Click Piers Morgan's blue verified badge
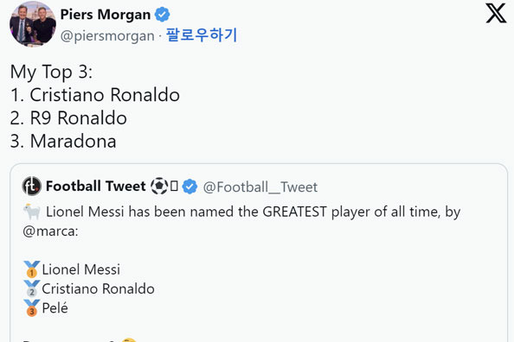The image size is (514, 342). pos(162,15)
